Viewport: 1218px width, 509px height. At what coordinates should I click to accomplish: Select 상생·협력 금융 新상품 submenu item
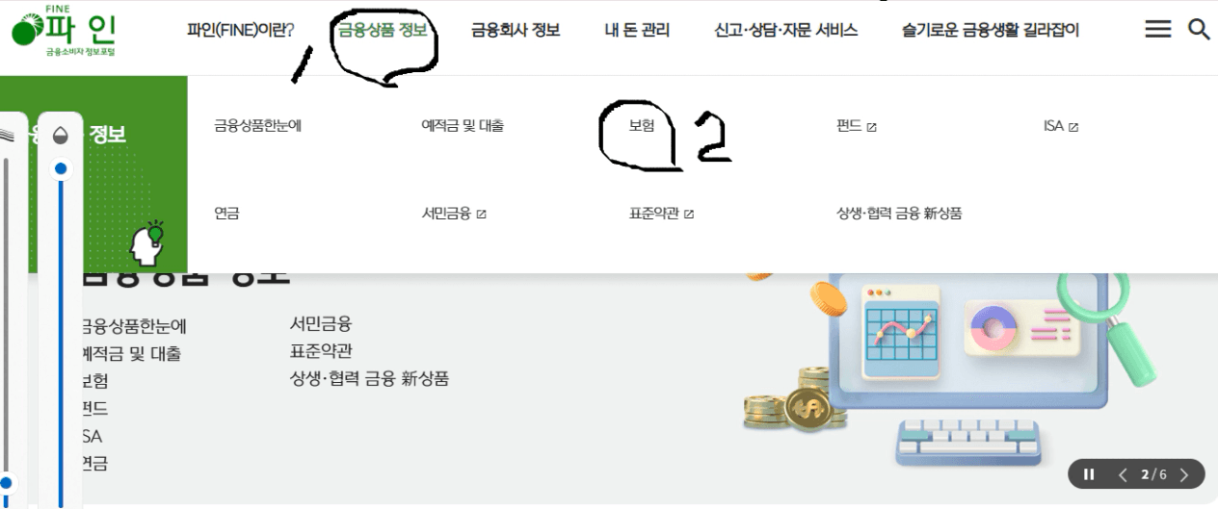899,214
